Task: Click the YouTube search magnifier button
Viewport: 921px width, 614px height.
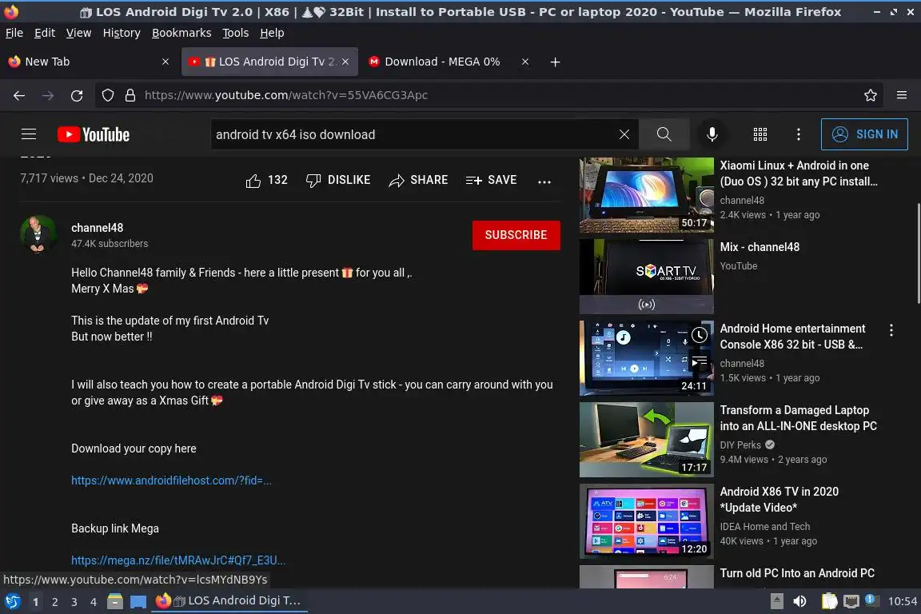Action: 664,134
